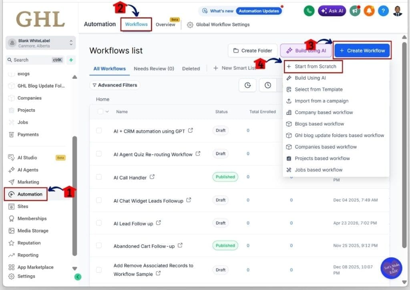Click the Reputation star icon
This screenshot has height=290, width=410.
click(x=11, y=243)
